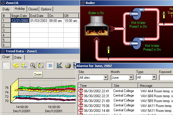
Task: Select holiday row number 4 header
Action: pyautogui.click(x=6, y=35)
